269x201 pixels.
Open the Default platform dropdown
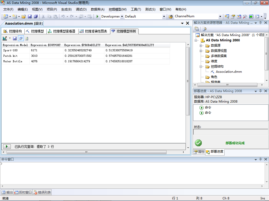[x=164, y=16]
